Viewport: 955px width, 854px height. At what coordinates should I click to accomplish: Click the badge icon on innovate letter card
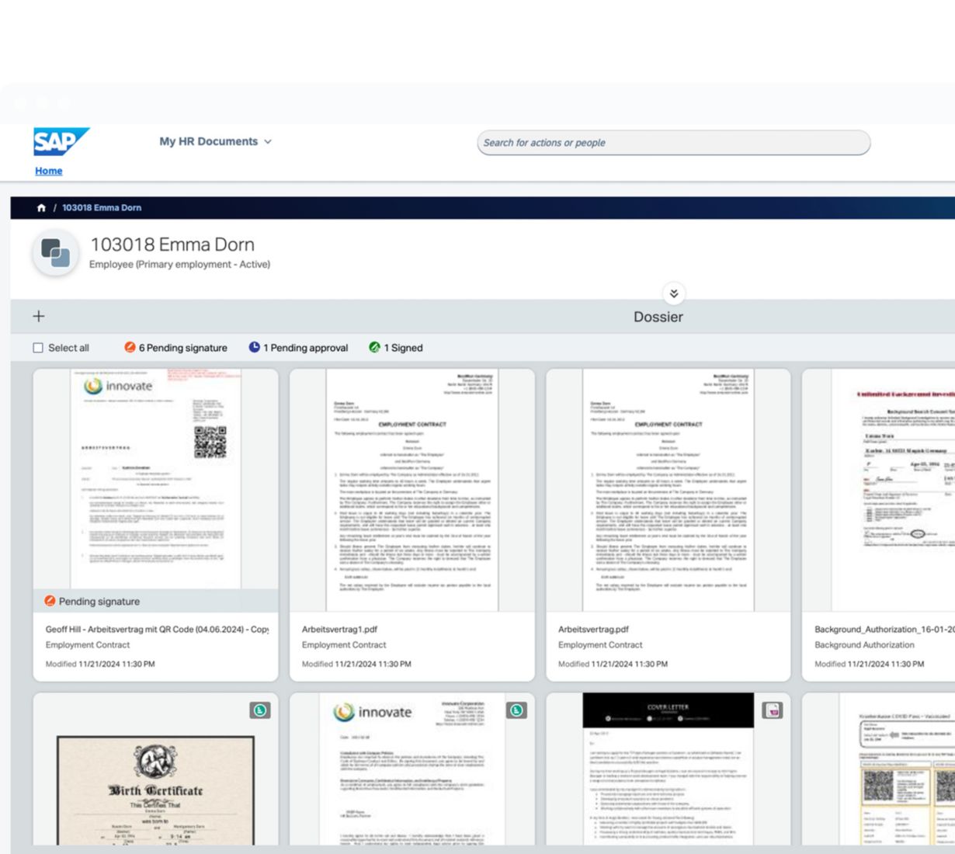(x=516, y=710)
